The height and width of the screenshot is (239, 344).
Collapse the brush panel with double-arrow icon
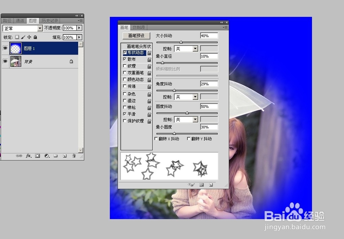click(222, 22)
